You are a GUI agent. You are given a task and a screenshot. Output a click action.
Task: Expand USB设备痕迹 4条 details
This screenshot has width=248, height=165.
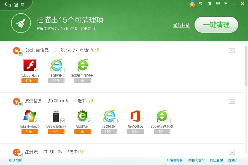(56, 131)
